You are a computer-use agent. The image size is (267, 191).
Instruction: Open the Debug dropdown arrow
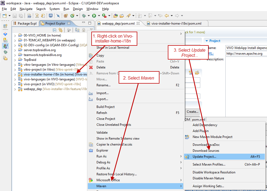(x=89, y=16)
